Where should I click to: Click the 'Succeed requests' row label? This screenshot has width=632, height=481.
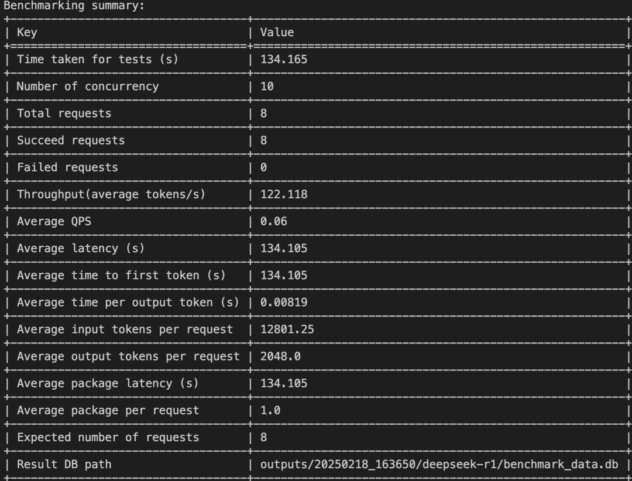[x=70, y=140]
